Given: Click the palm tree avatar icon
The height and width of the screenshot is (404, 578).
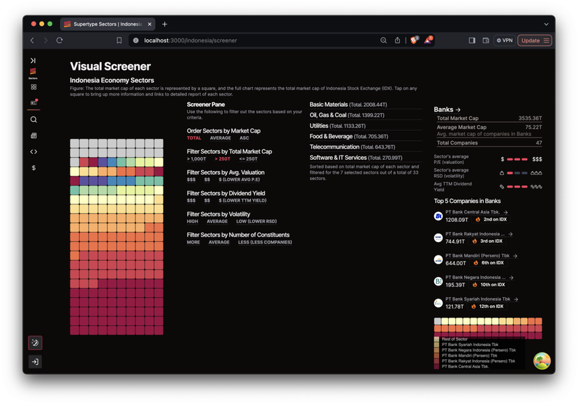Looking at the screenshot, I should 542,361.
